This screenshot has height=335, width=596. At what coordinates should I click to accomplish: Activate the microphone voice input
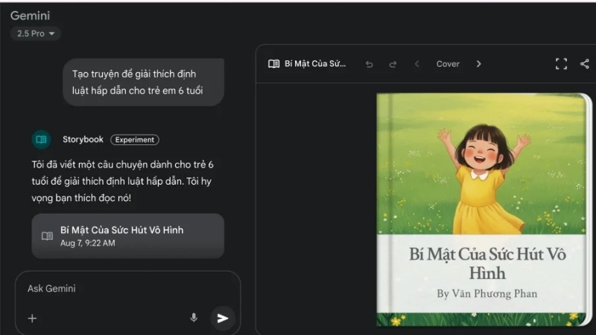pos(194,318)
